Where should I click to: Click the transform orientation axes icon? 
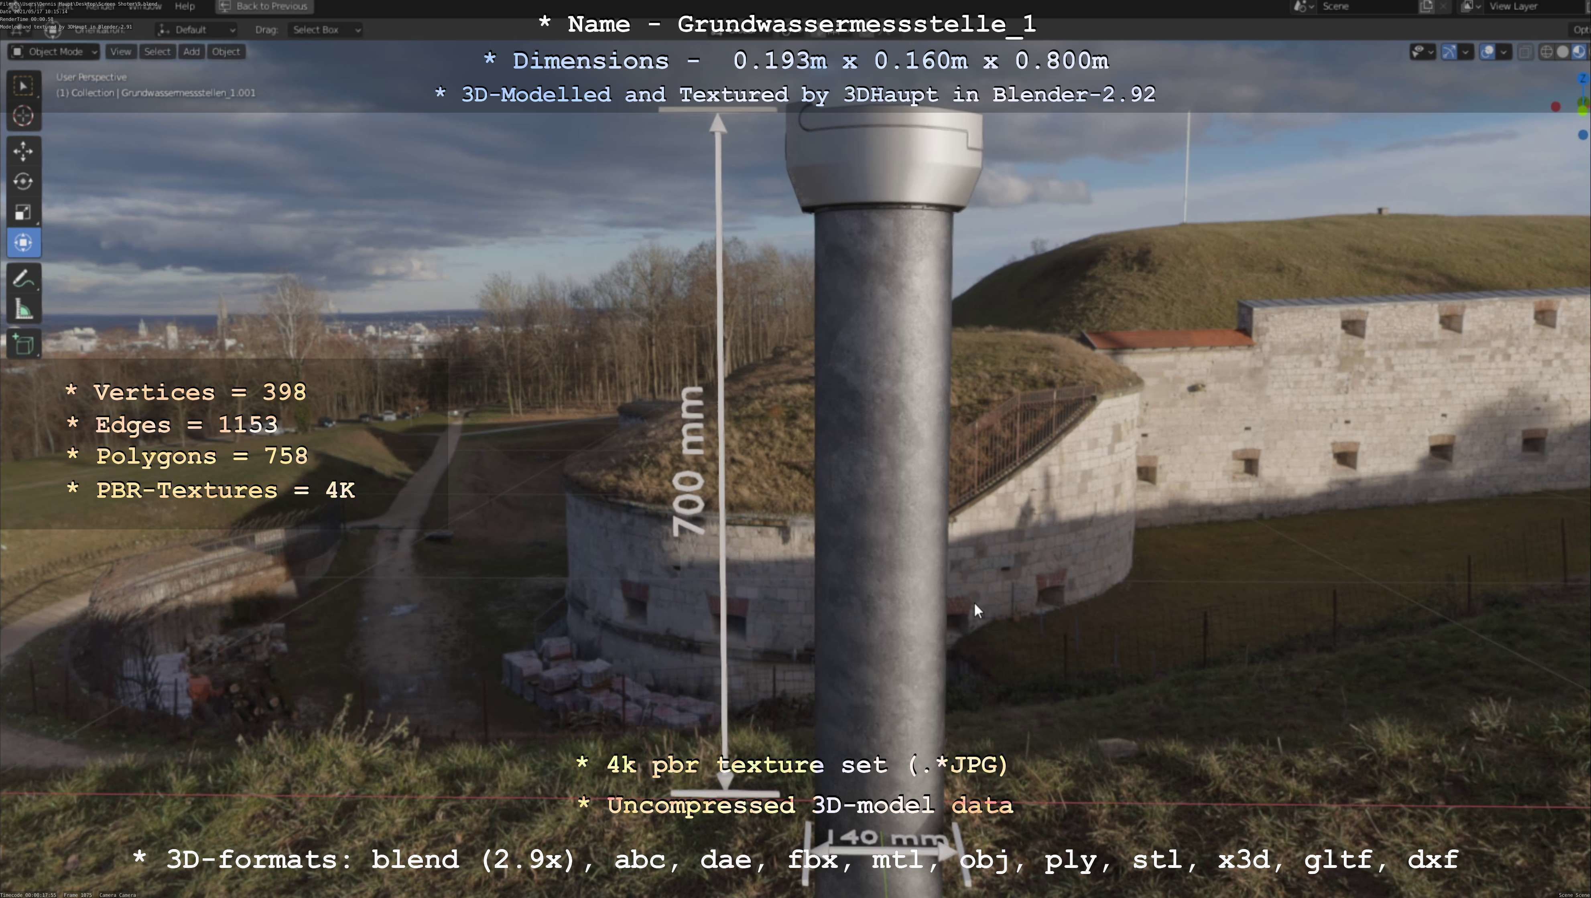point(164,30)
